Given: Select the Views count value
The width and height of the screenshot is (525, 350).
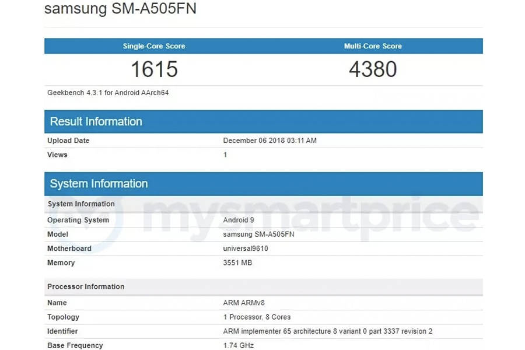Looking at the screenshot, I should pyautogui.click(x=225, y=155).
